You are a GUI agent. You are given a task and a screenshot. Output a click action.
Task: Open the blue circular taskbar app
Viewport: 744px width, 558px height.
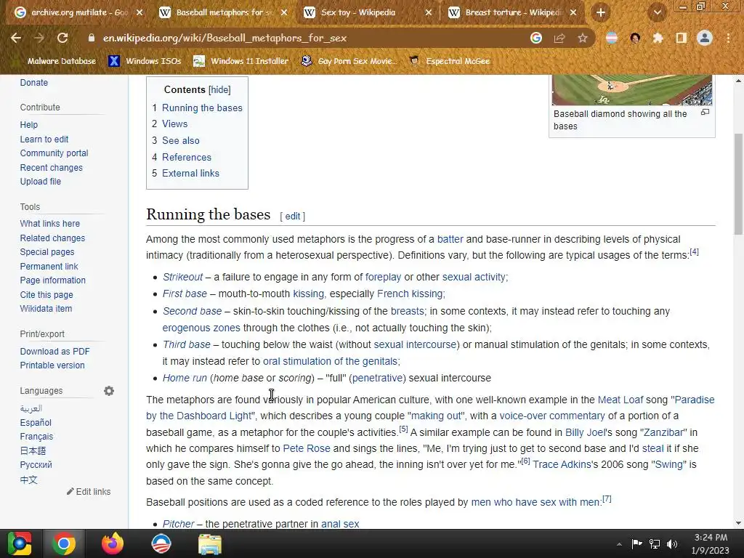click(161, 543)
